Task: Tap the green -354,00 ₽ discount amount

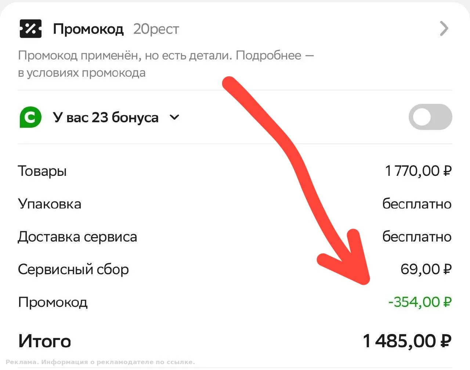Action: click(x=420, y=302)
